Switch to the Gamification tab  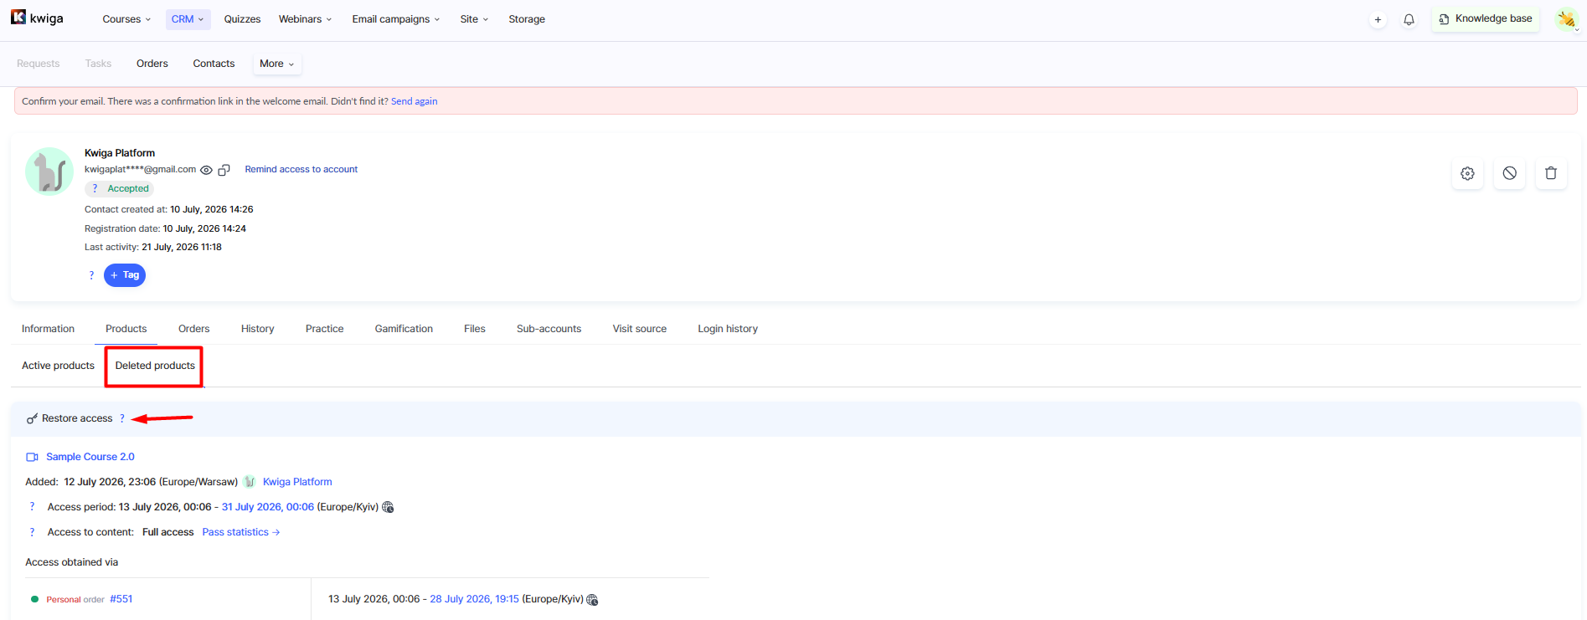point(404,329)
